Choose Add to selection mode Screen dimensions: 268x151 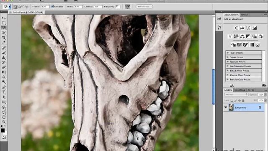(19, 7)
